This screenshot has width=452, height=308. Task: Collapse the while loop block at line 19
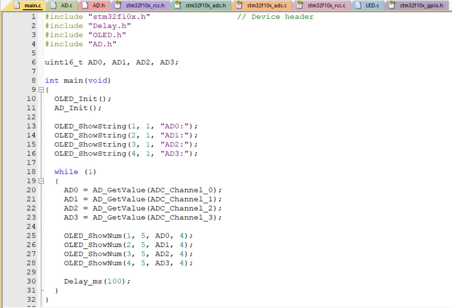pos(41,181)
